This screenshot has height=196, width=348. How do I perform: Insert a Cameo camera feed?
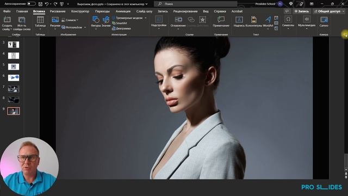click(x=324, y=22)
